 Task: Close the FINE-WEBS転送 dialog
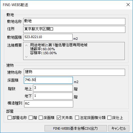coord(128,5)
